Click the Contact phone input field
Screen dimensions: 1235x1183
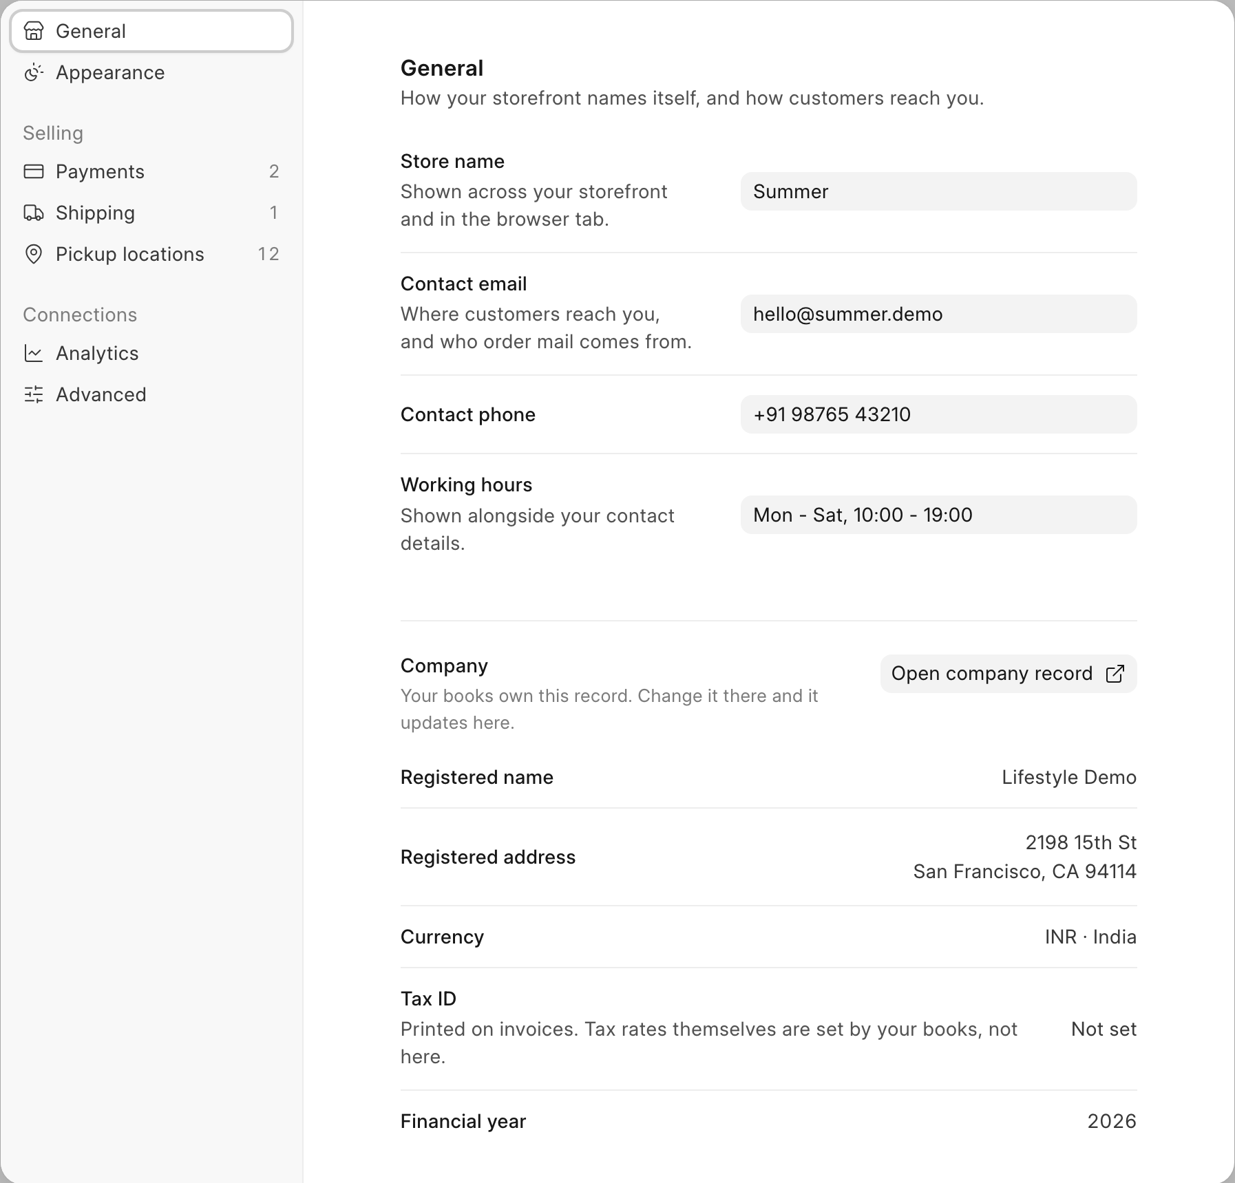[x=939, y=414]
